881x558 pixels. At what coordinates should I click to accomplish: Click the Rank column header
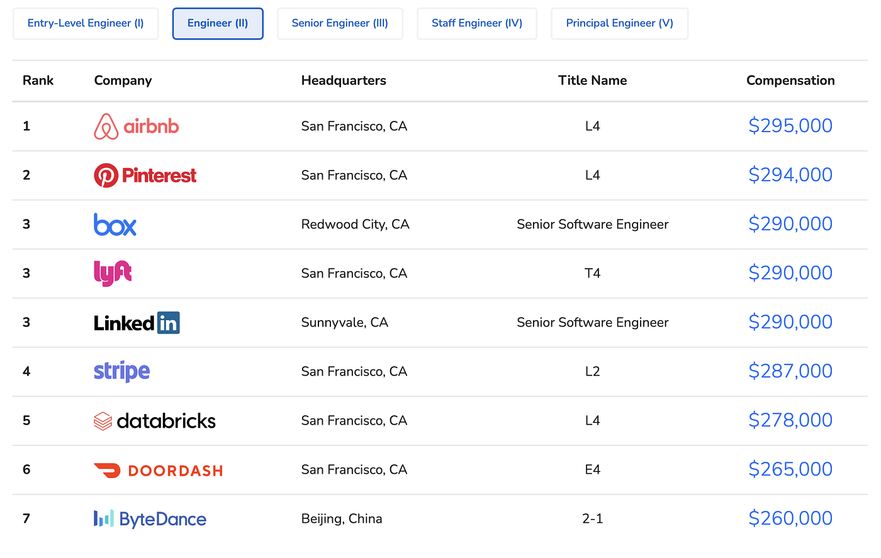point(38,81)
